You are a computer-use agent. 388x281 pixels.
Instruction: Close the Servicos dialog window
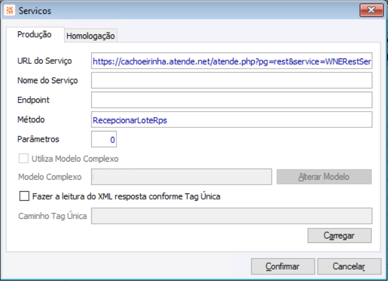point(368,10)
